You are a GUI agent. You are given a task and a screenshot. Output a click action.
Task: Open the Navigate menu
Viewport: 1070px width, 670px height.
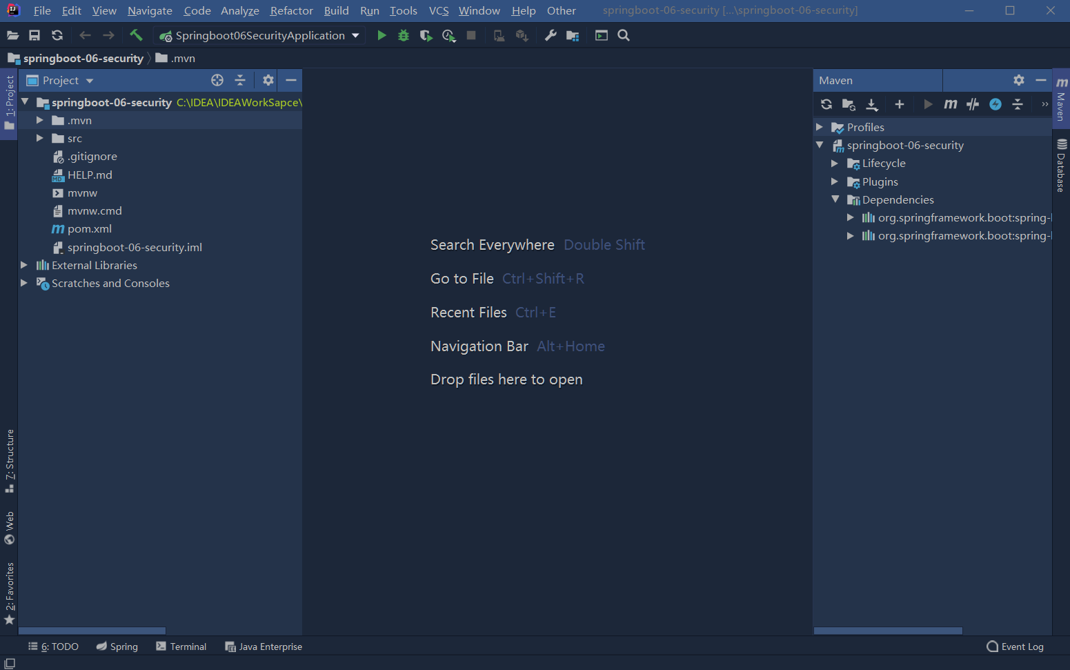tap(150, 10)
